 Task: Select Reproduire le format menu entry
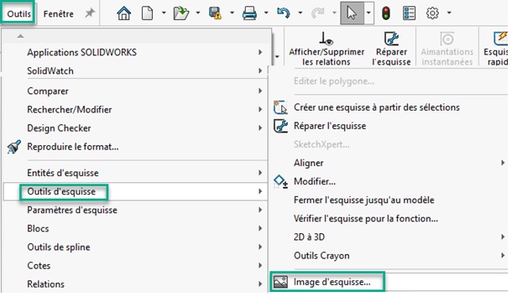click(x=136, y=147)
